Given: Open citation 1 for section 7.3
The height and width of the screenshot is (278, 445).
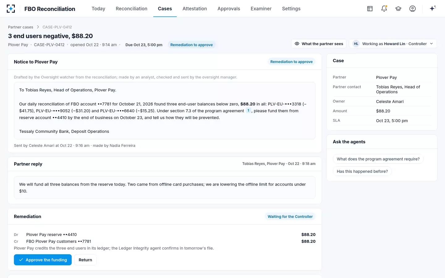Looking at the screenshot, I should click(248, 111).
